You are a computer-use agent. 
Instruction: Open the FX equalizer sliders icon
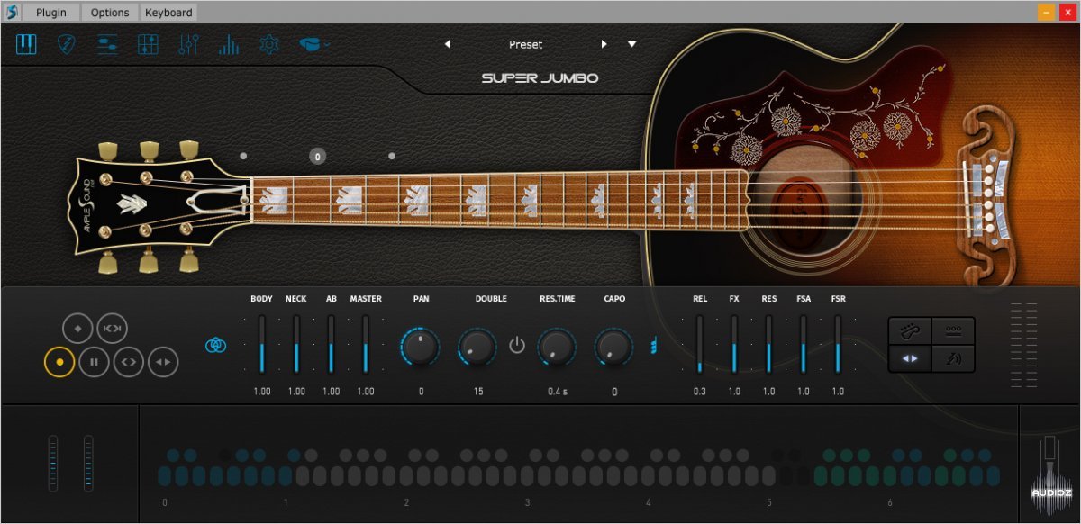(x=187, y=44)
